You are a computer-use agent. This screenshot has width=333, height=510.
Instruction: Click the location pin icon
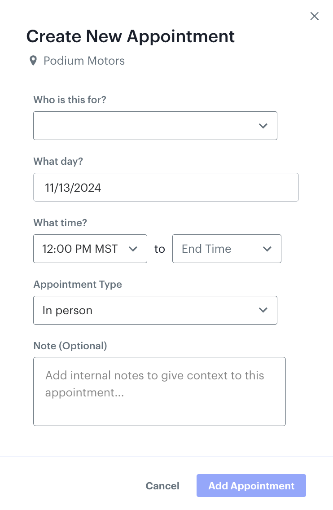(x=33, y=61)
